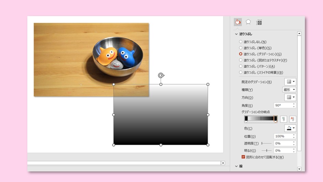Click the 透明度 slider track
The image size is (323, 182).
click(x=267, y=143)
